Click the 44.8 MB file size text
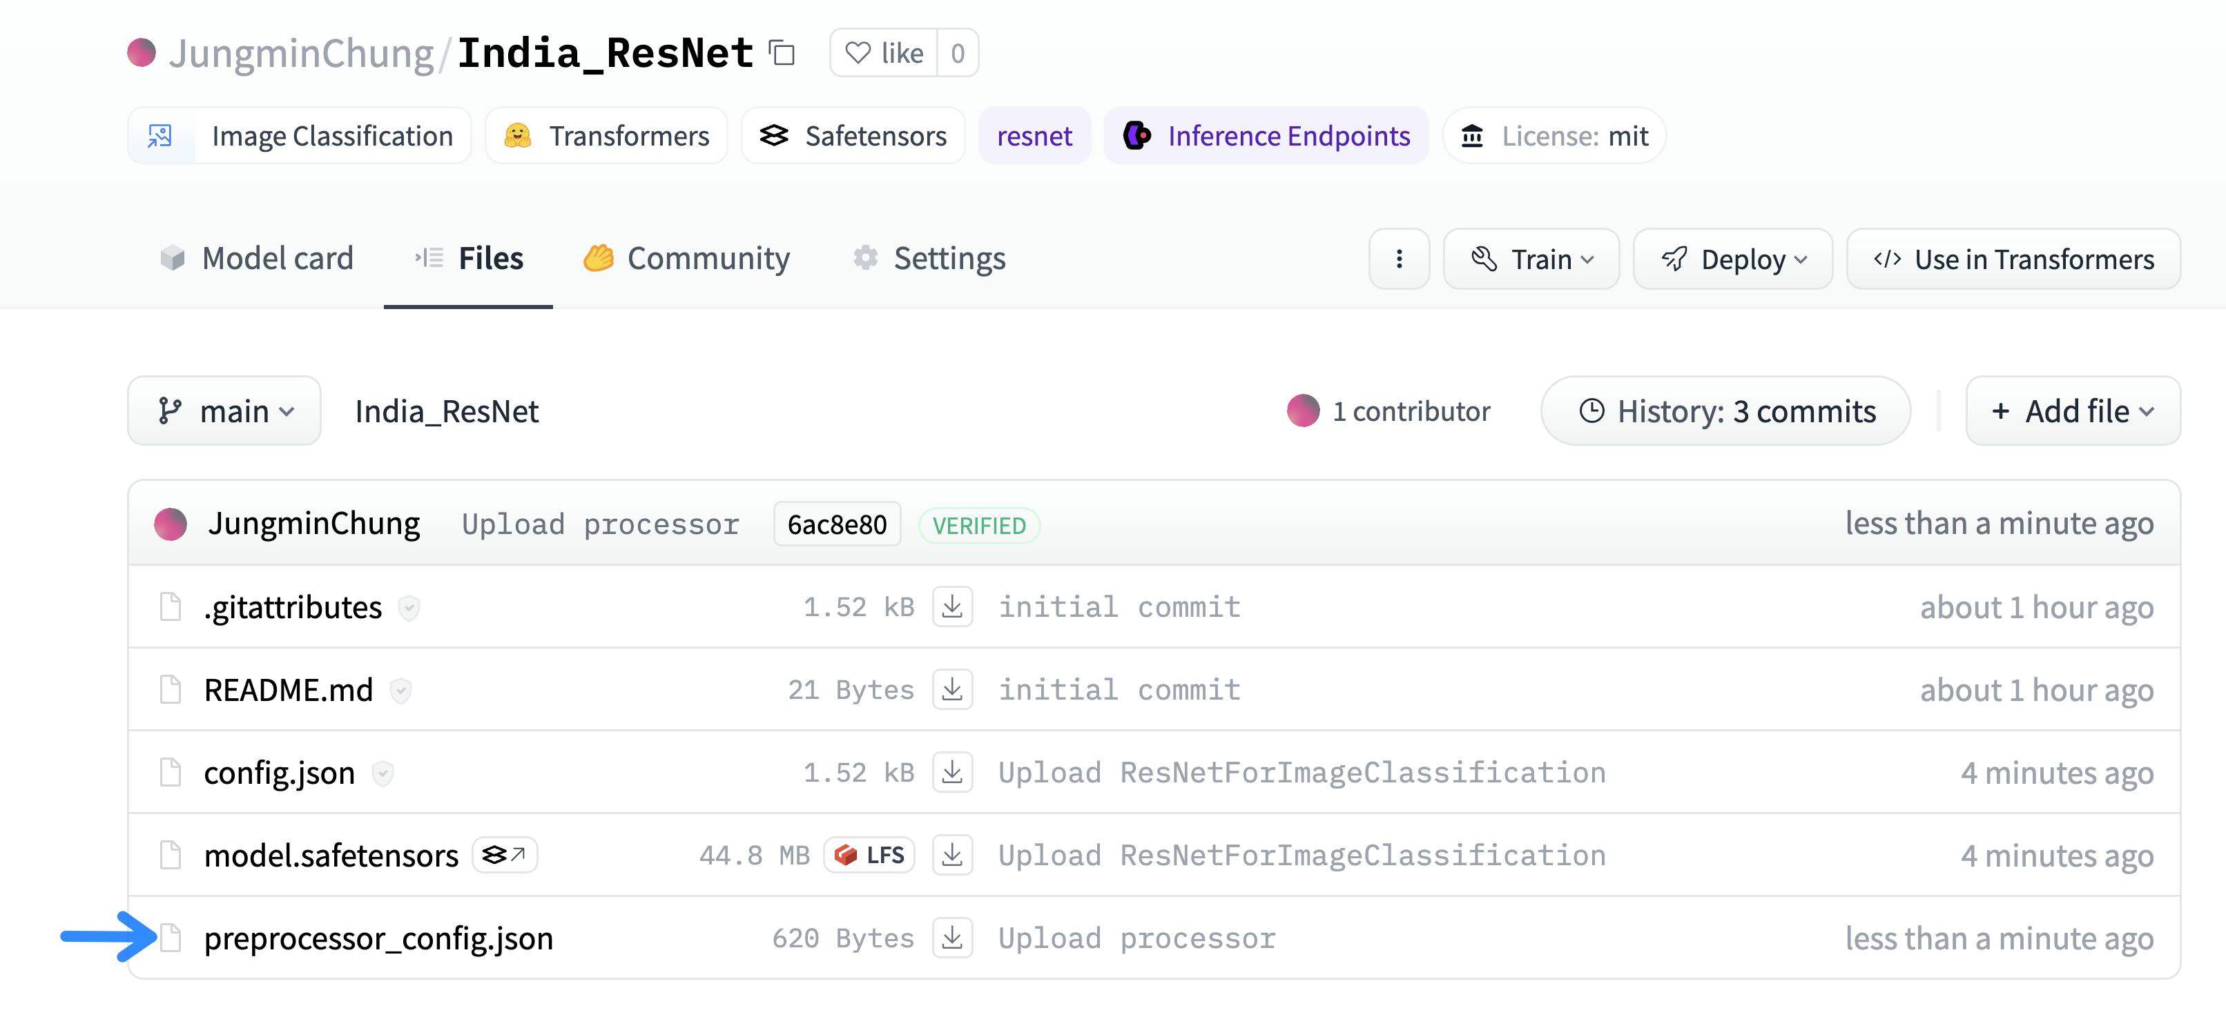The width and height of the screenshot is (2226, 1017). [x=755, y=856]
